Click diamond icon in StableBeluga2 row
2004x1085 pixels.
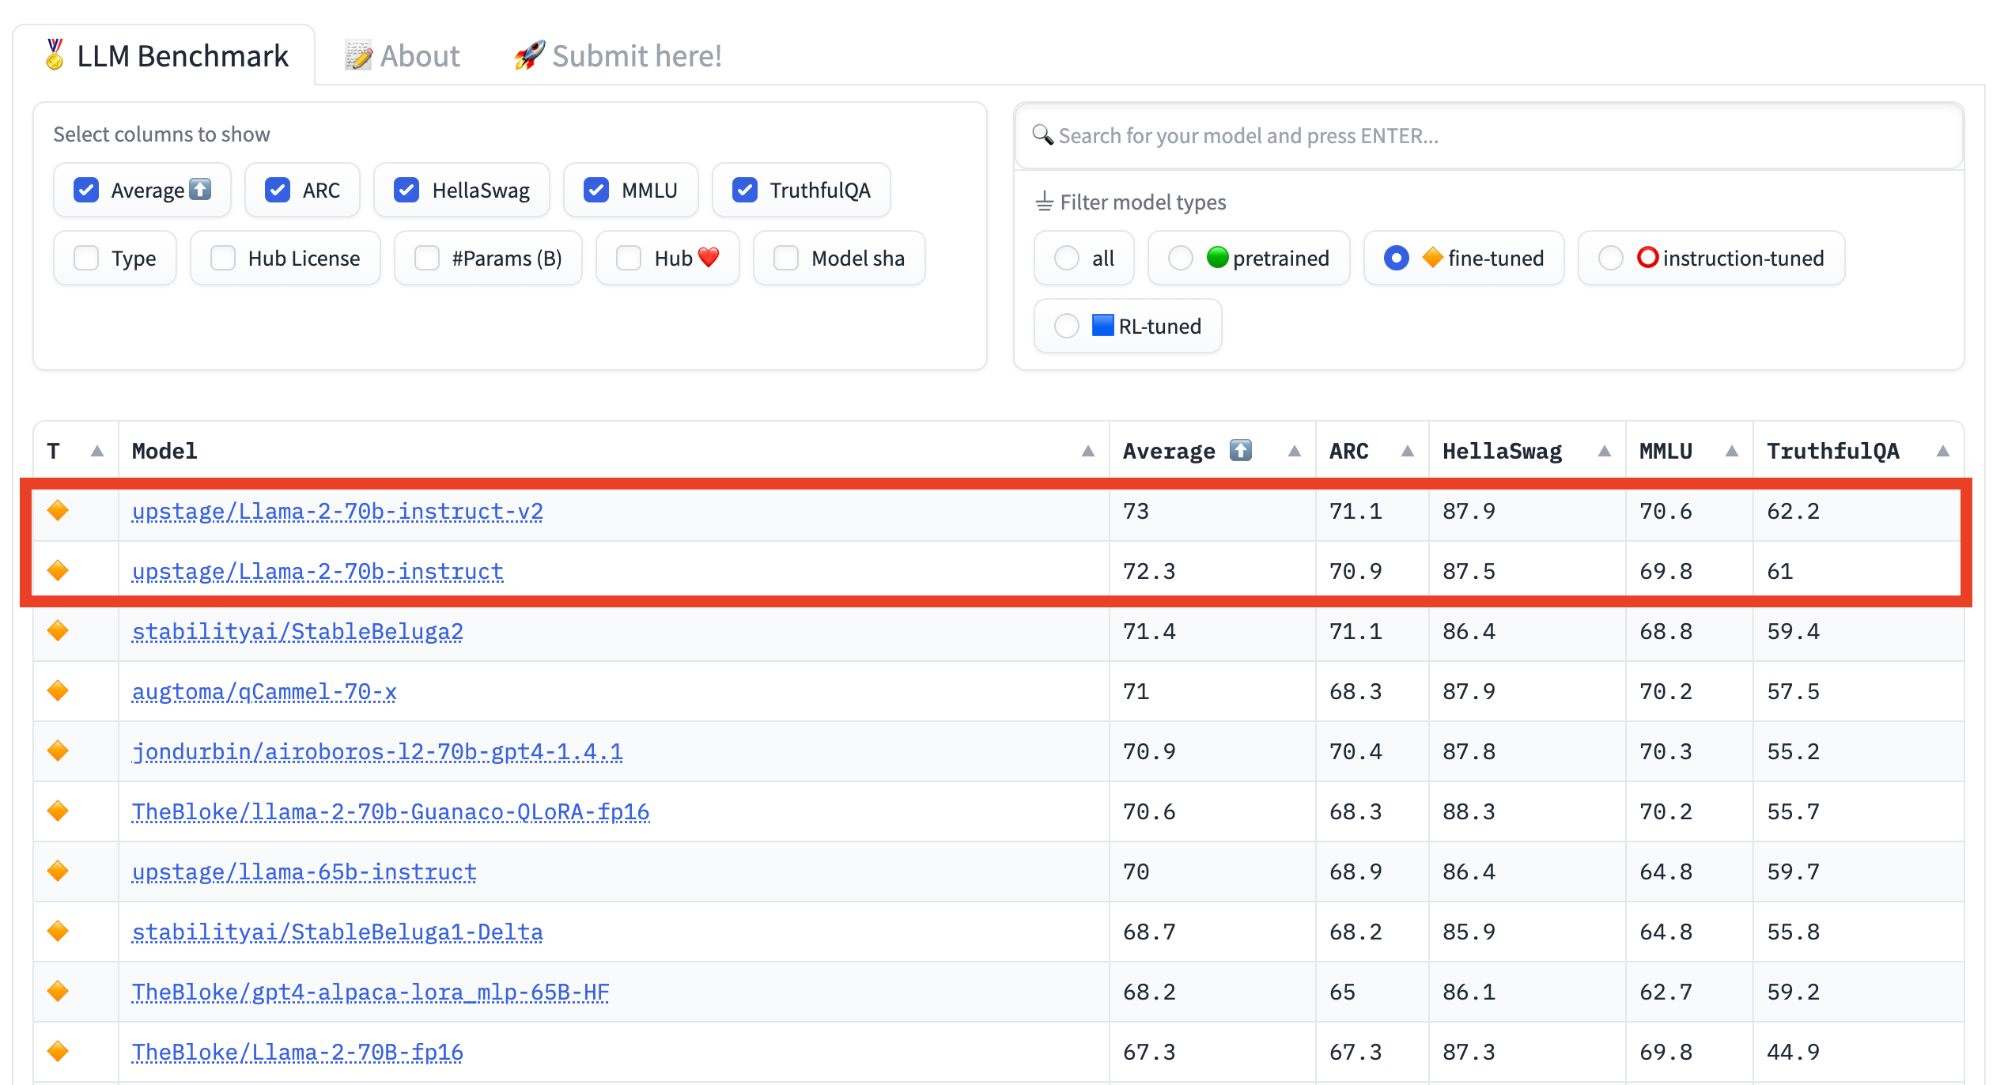58,631
